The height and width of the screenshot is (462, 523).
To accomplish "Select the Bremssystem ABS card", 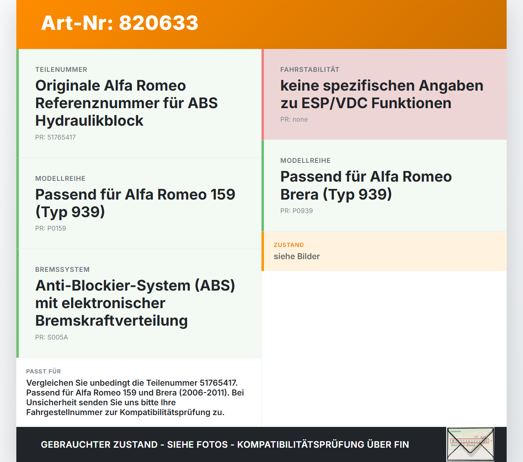I will (139, 303).
